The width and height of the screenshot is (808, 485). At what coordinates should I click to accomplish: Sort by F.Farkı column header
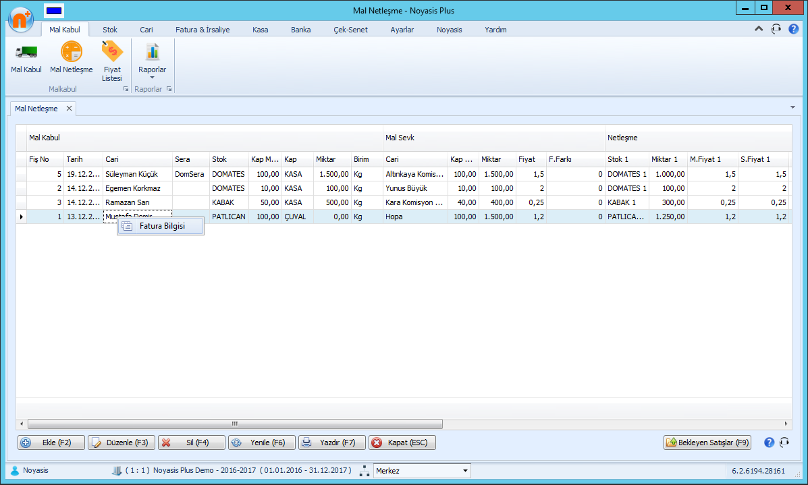tap(576, 159)
